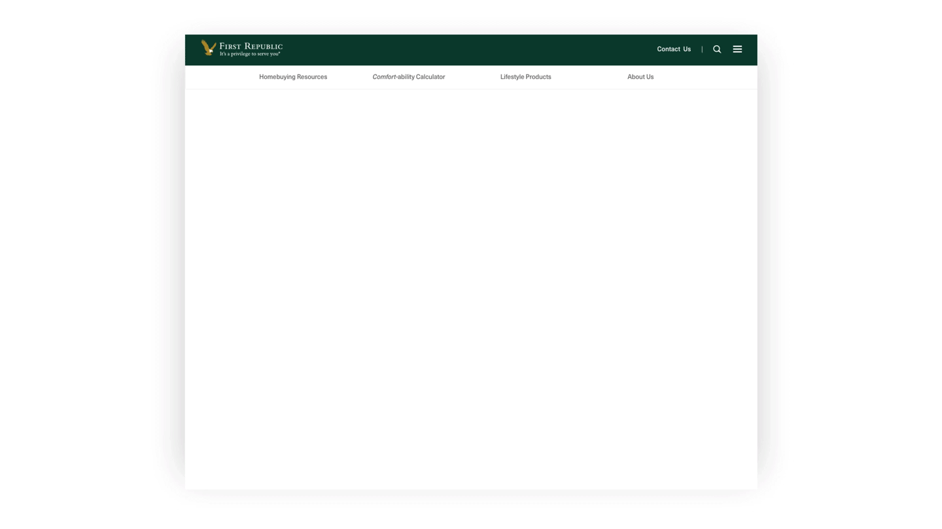This screenshot has height=529, width=942.
Task: Open Homebuying Resources menu item
Action: [293, 77]
